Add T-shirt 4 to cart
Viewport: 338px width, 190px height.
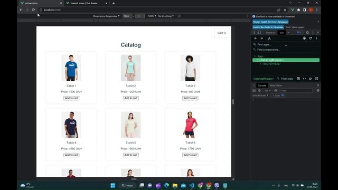[x=71, y=155]
